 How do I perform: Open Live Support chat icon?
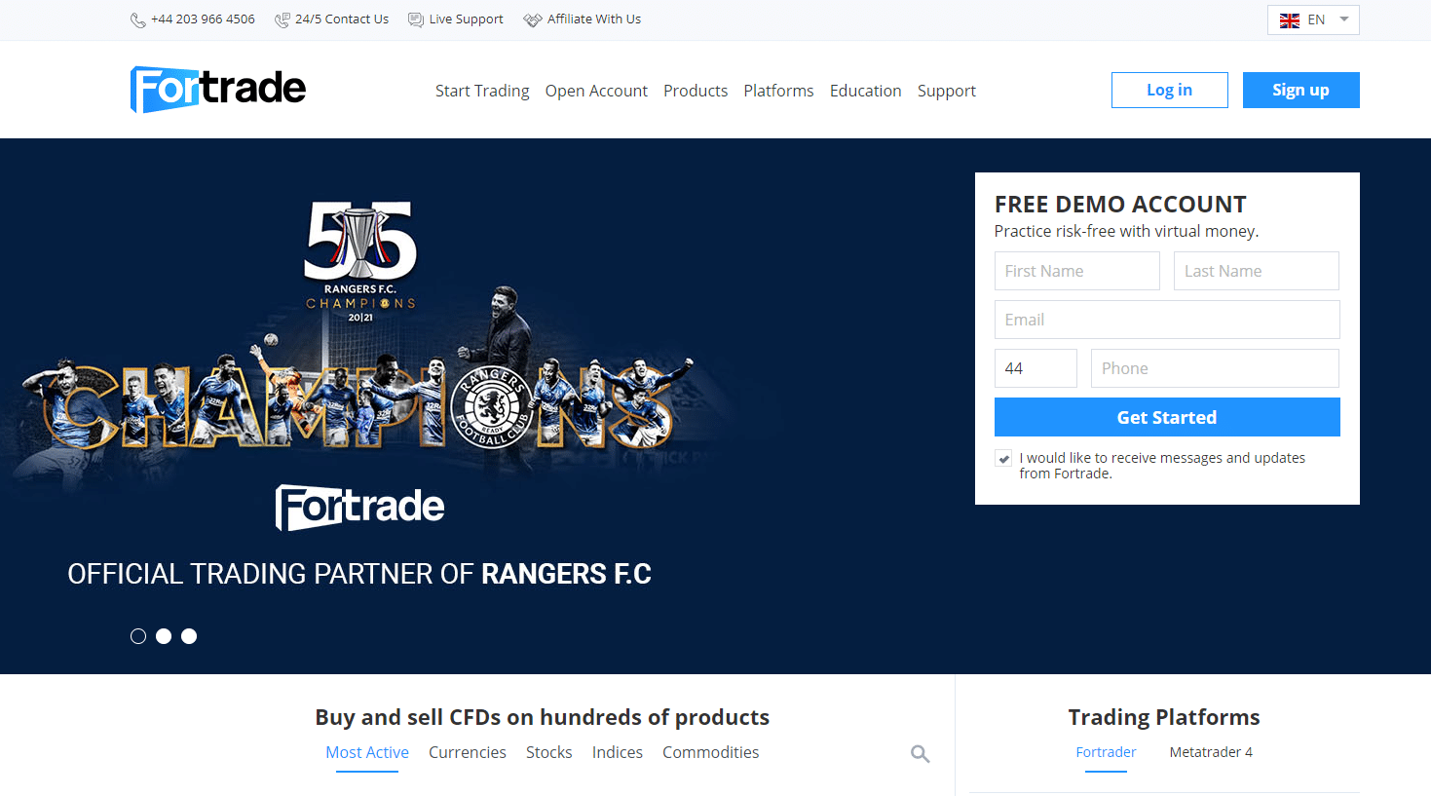click(x=416, y=19)
